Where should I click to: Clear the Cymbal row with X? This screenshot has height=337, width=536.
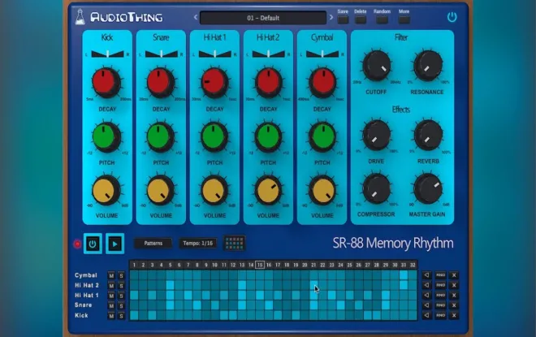(x=454, y=275)
